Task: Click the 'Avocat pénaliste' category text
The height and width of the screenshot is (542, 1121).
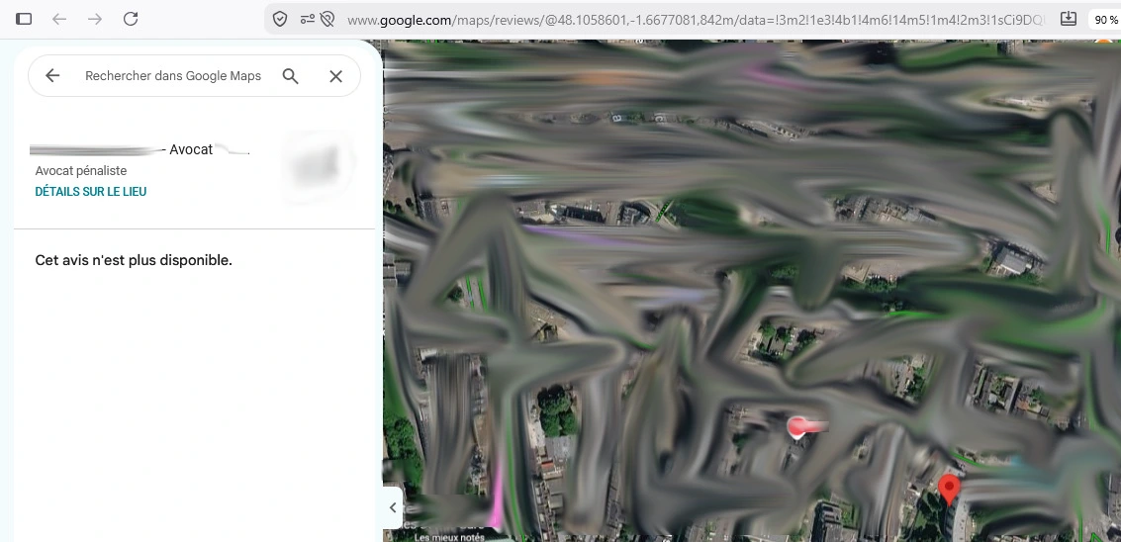Action: pyautogui.click(x=81, y=171)
